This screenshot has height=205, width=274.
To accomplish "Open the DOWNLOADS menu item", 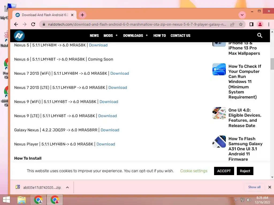I will point(133,36).
